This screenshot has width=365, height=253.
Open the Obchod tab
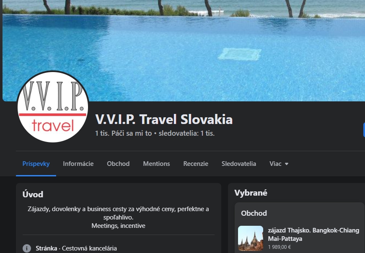click(118, 164)
